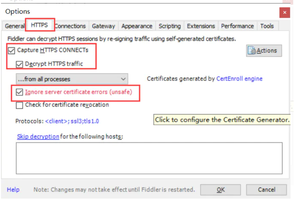
Task: Switch to the Gateway tab
Action: [x=103, y=26]
